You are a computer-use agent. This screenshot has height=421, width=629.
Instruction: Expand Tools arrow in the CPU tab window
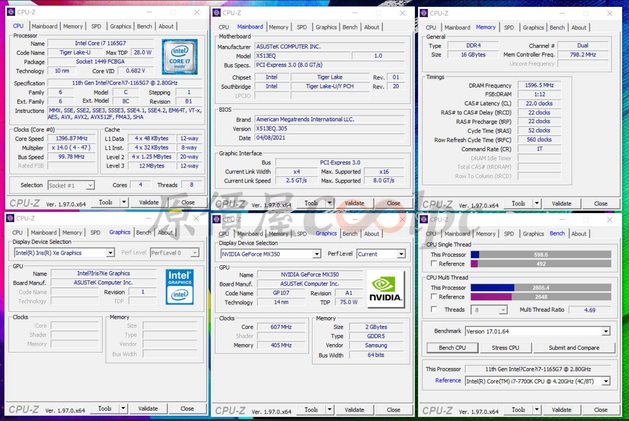tap(124, 202)
